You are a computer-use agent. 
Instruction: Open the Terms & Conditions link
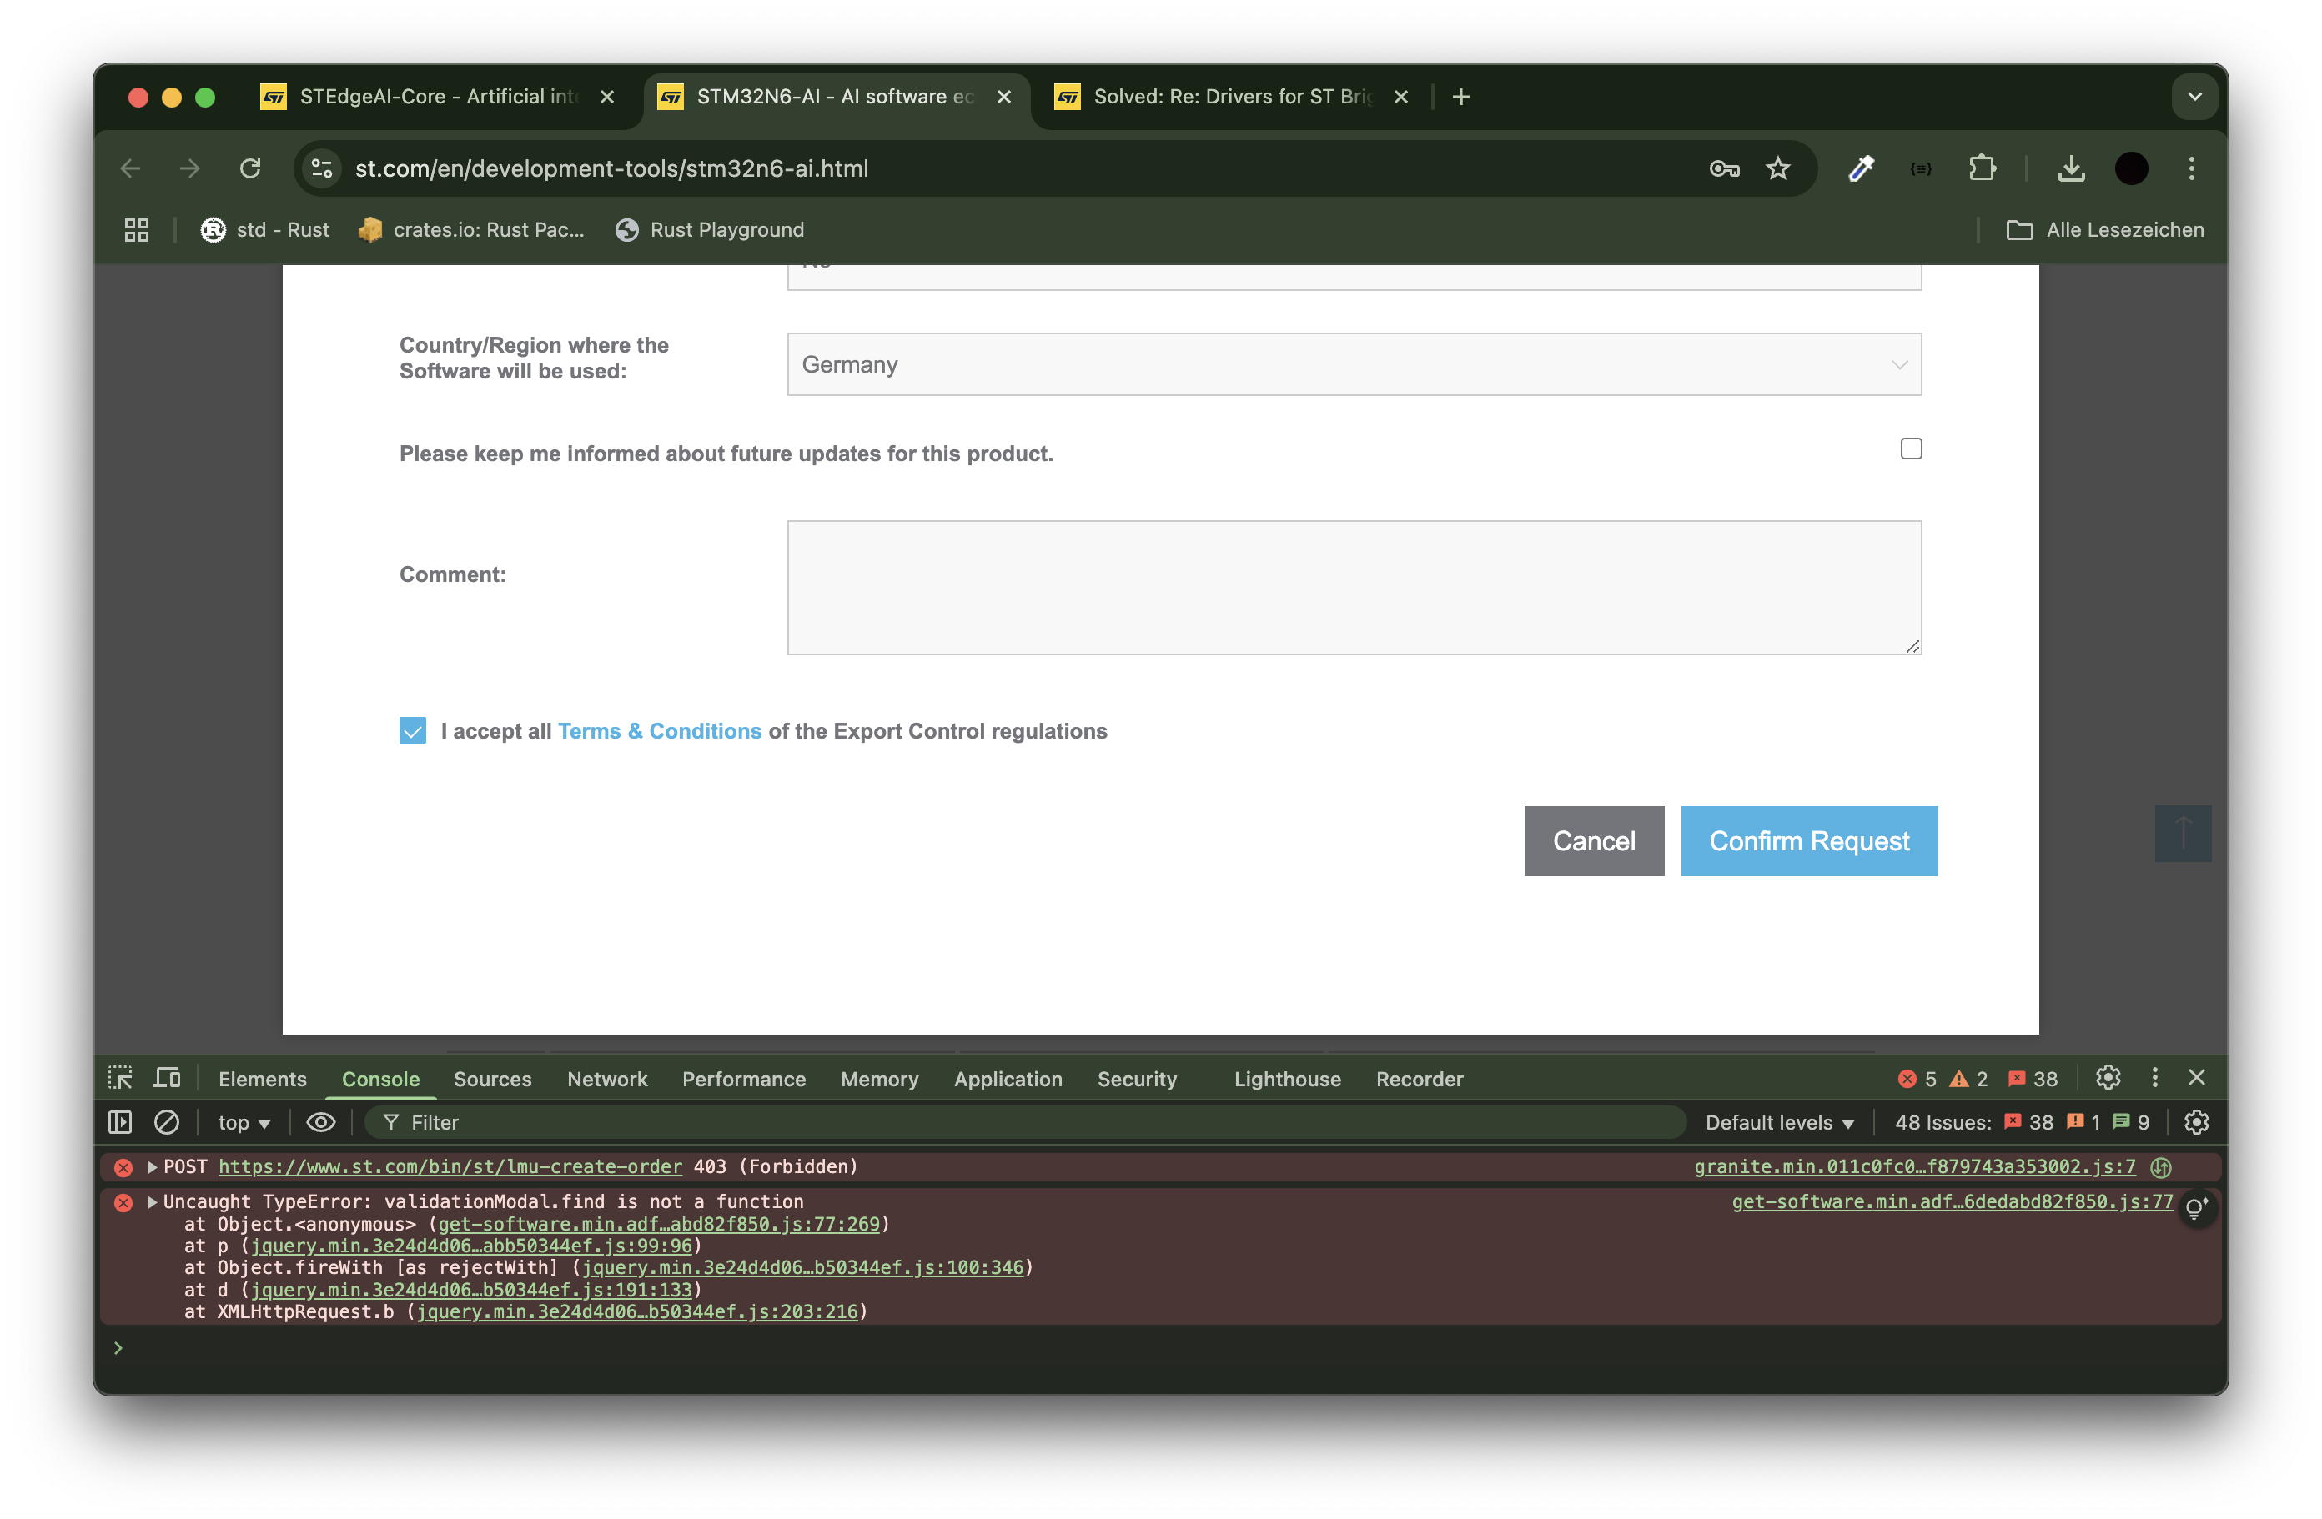(x=660, y=731)
